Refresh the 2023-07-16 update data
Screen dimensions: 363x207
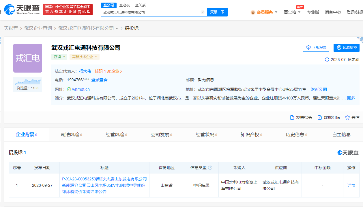327,60
